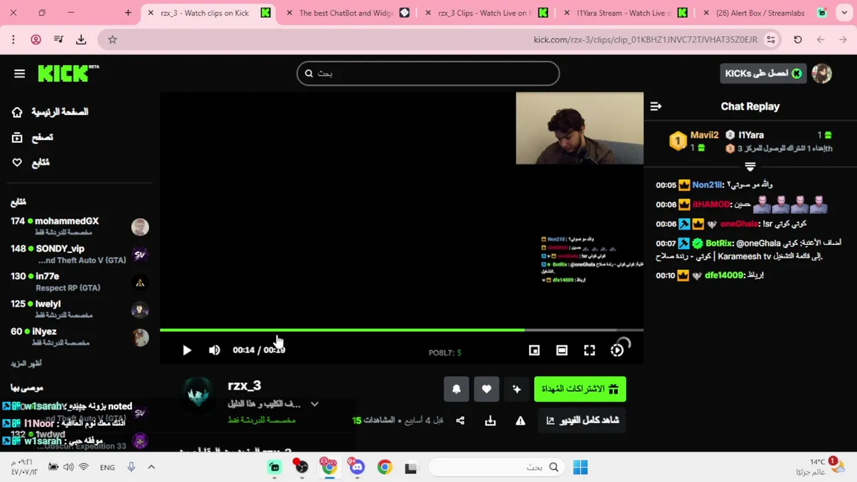Open playback speed settings icon
Viewport: 857px width, 482px height.
point(617,350)
